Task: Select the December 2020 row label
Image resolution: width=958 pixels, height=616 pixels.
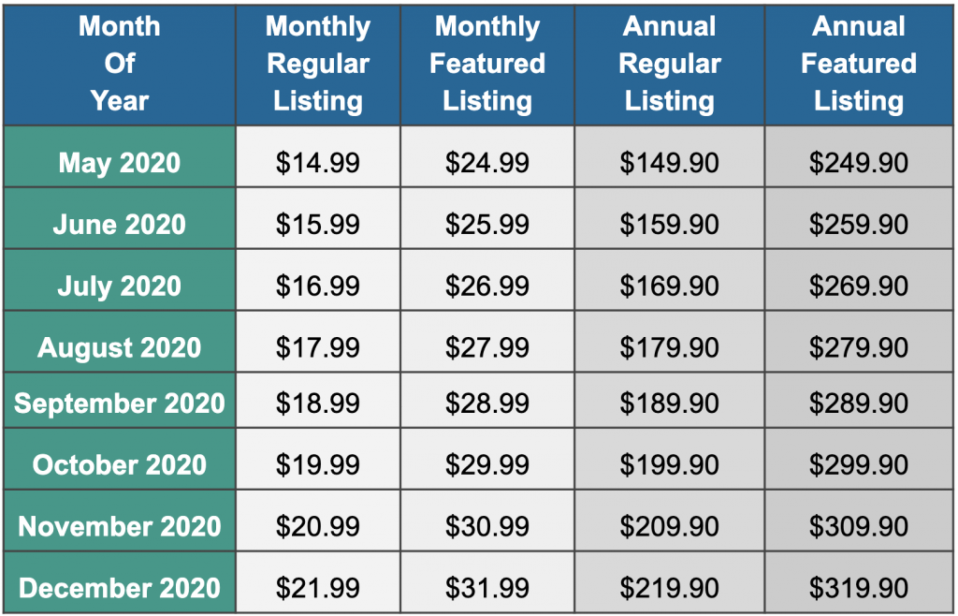Action: tap(119, 588)
